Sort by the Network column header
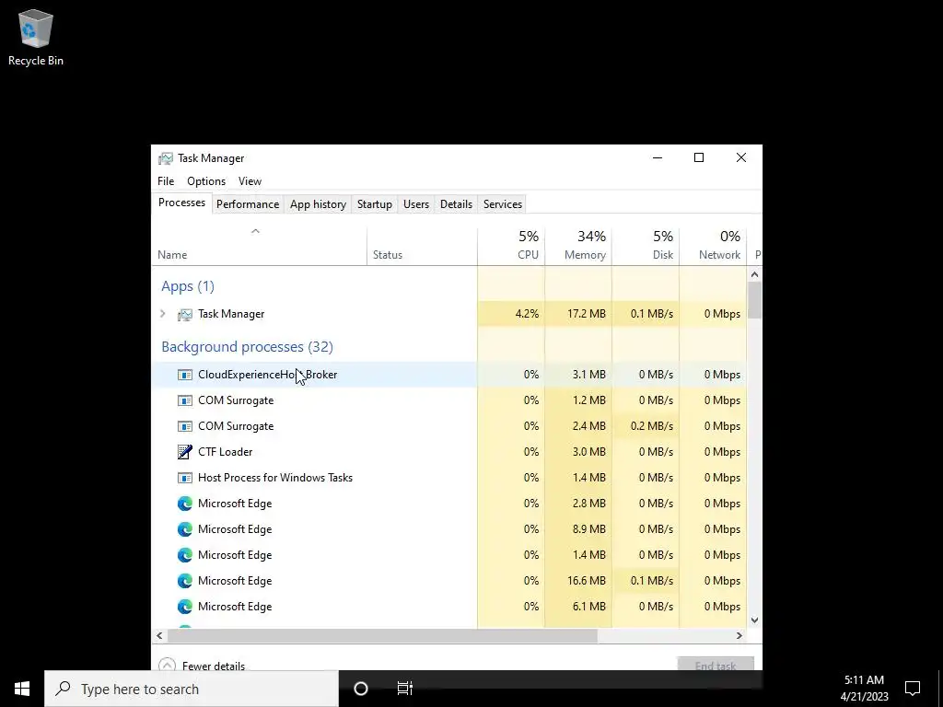 click(x=713, y=246)
